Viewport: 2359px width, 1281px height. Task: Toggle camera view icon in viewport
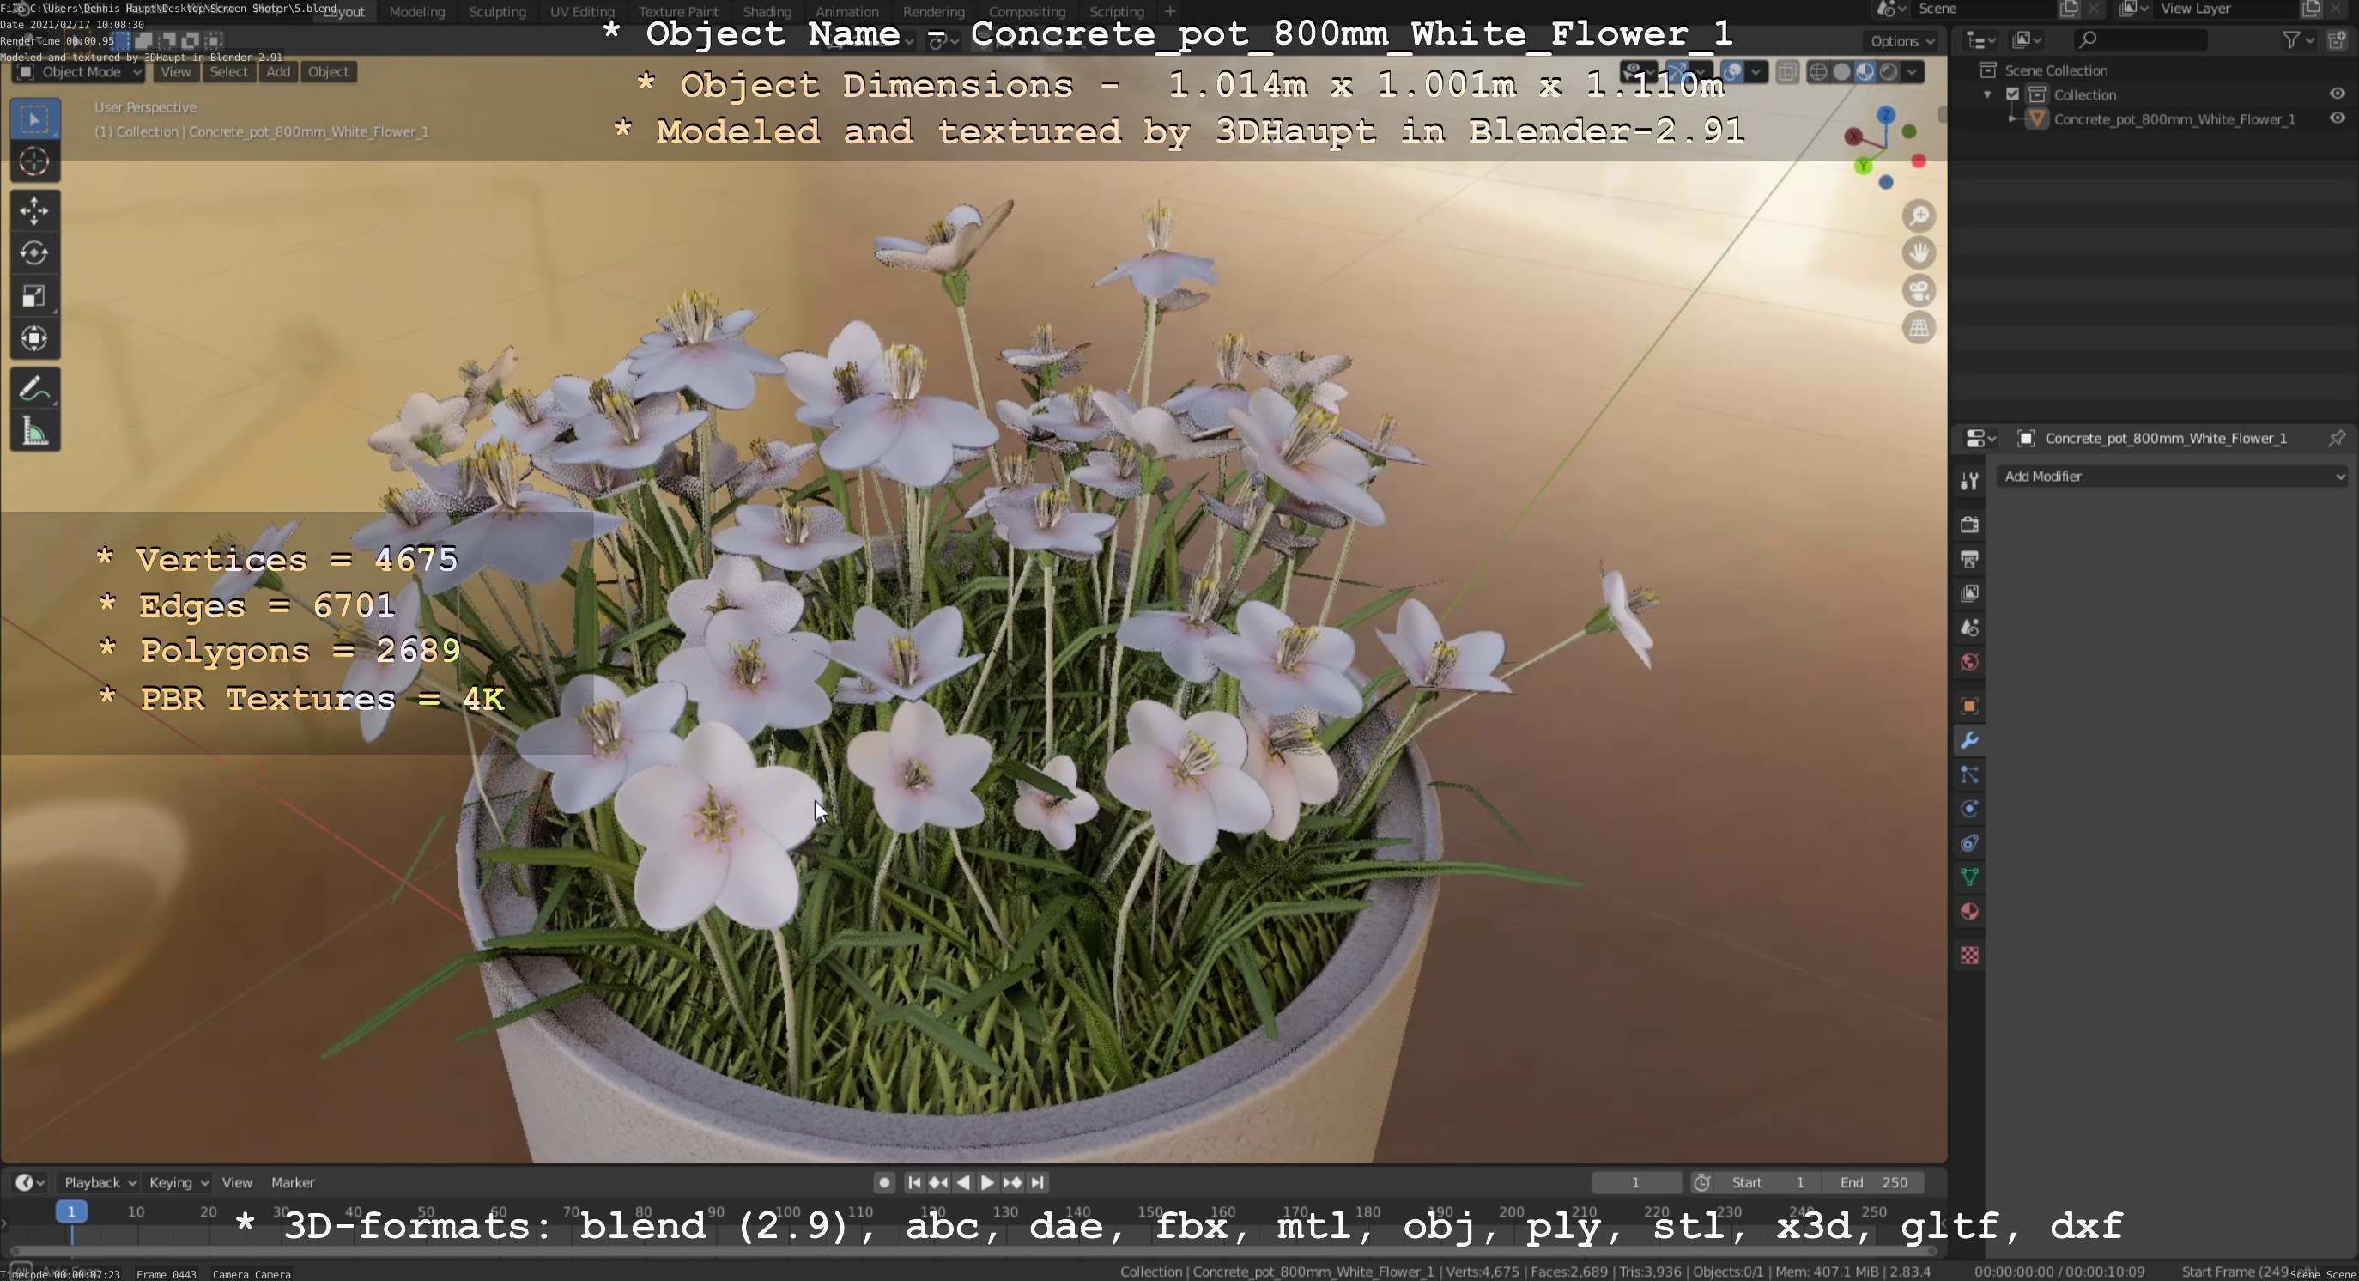(1919, 291)
